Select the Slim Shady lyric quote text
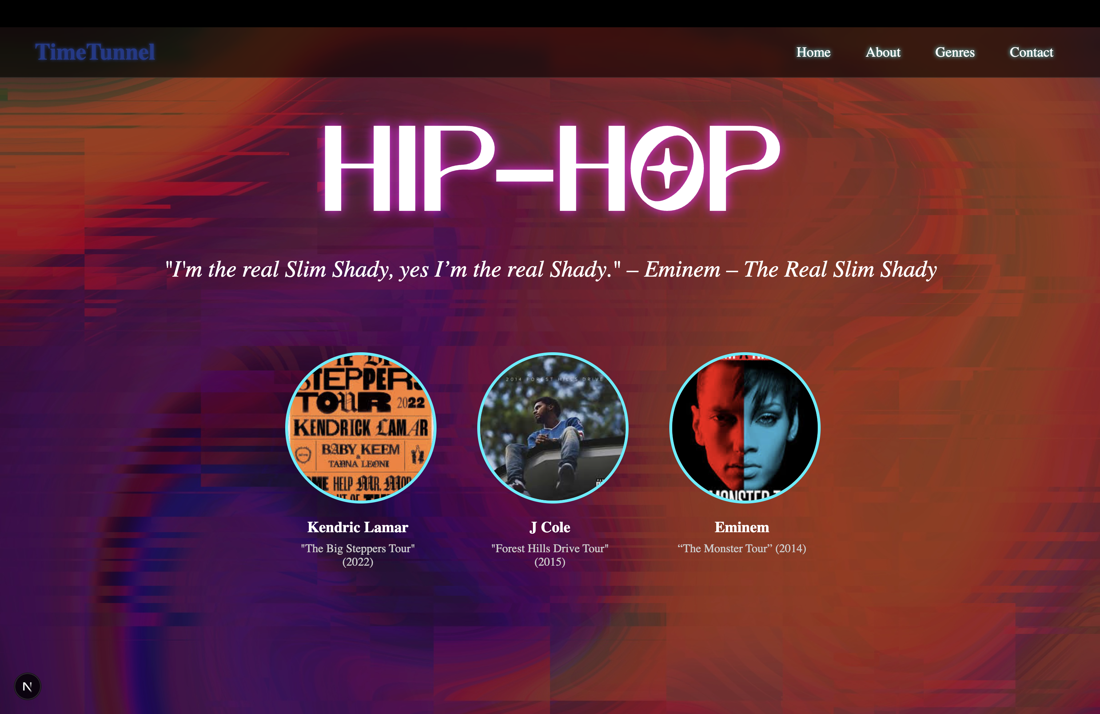 coord(393,269)
